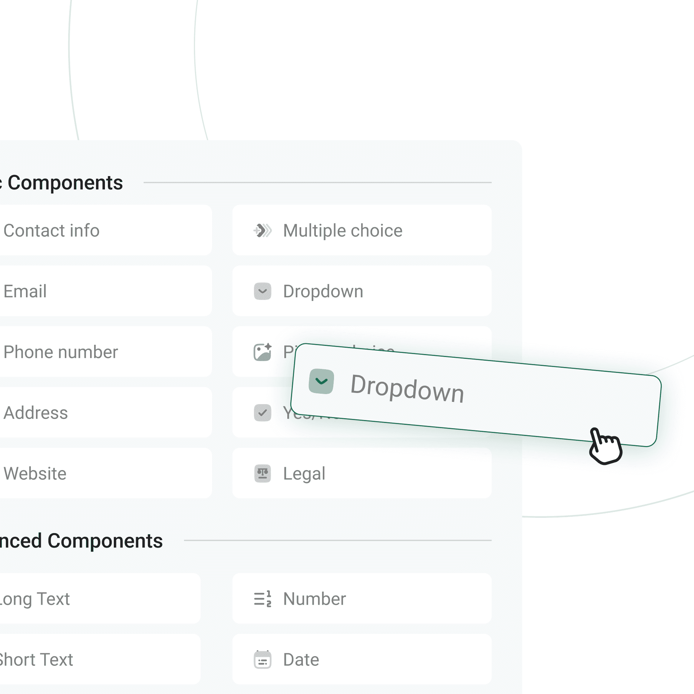Select the Dropdown component in list
The image size is (694, 694).
coord(361,291)
